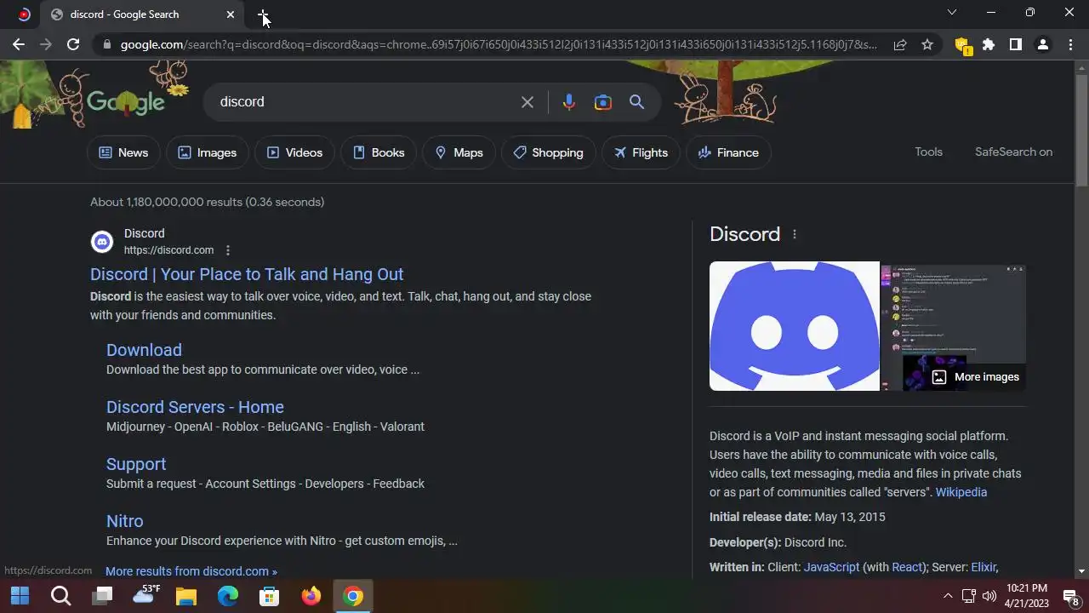Screen dimensions: 1089x613
Task: Open File Explorer from taskbar
Action: [186, 596]
